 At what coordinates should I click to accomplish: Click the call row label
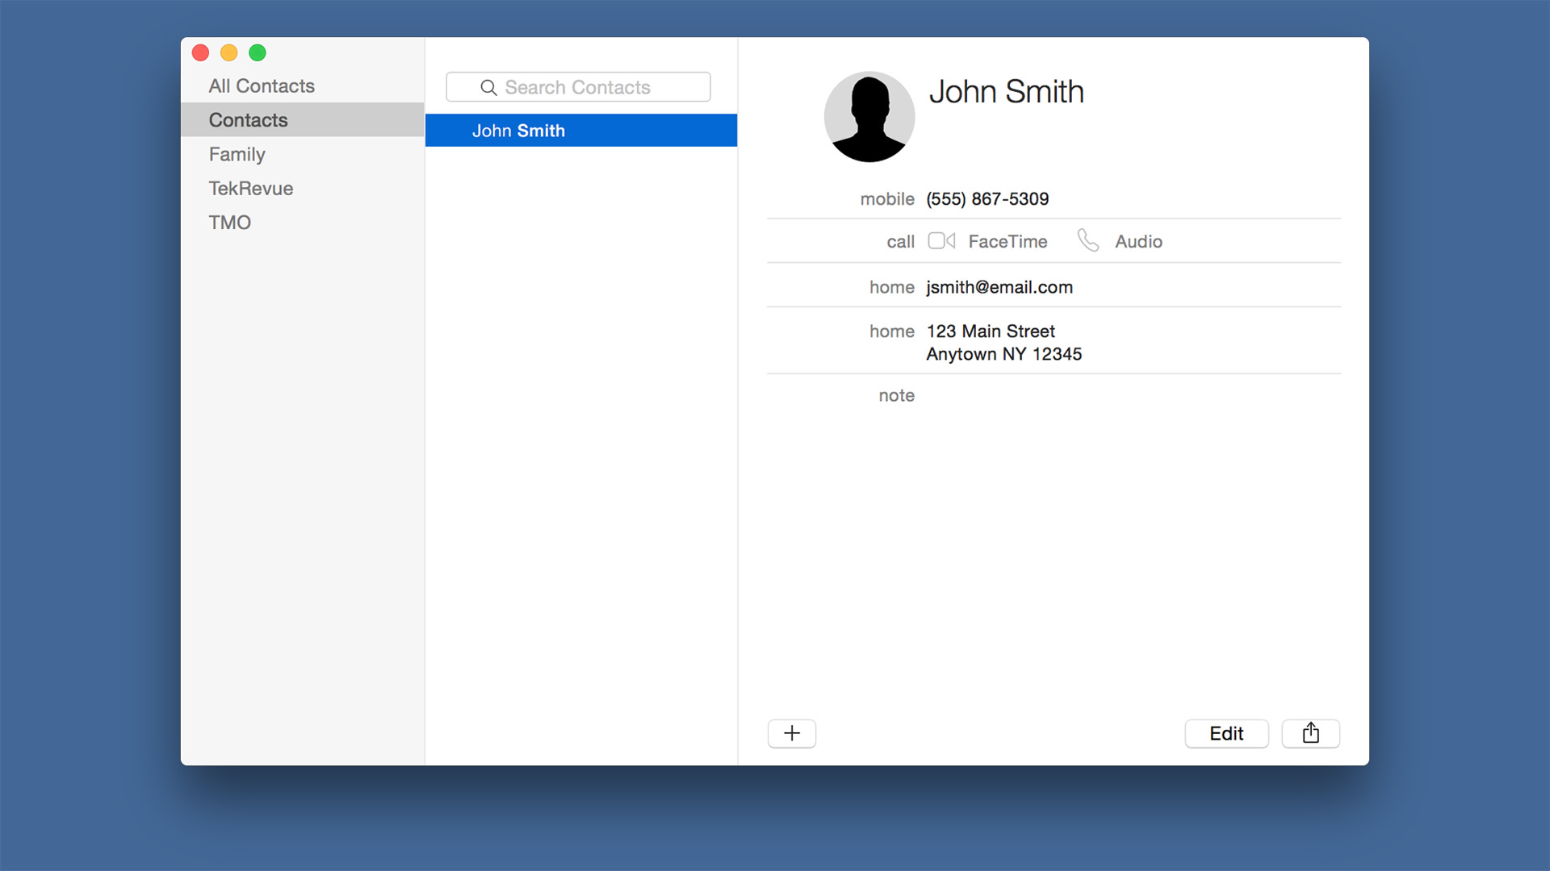[x=900, y=242]
